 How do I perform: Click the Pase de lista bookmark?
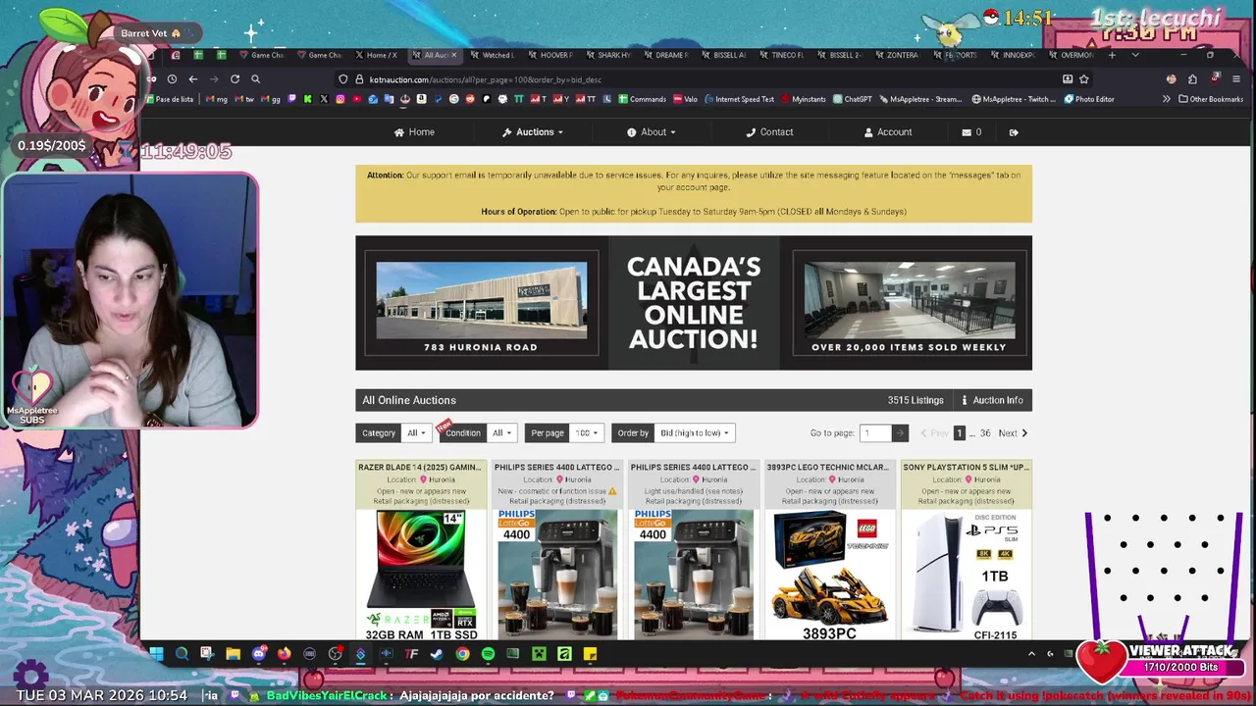(169, 99)
